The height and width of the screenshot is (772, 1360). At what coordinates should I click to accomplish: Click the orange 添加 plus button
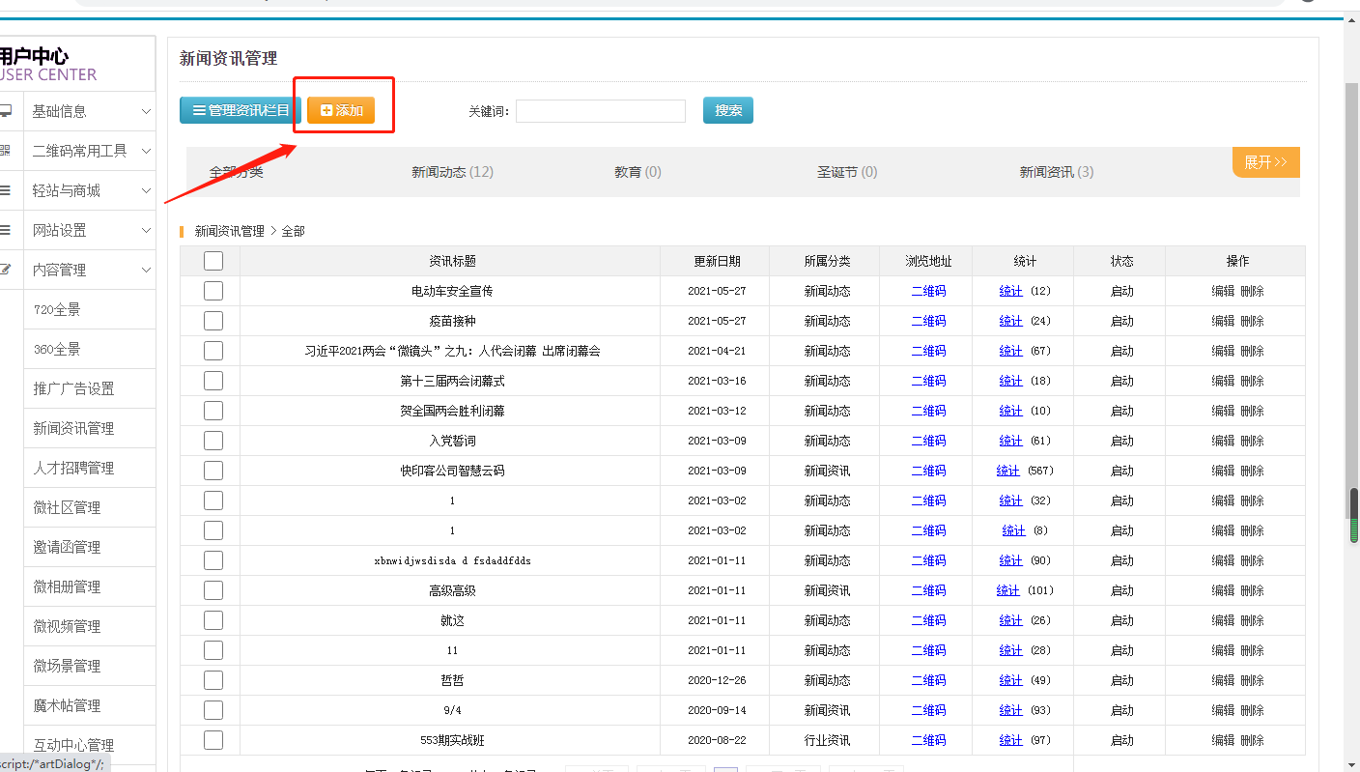pyautogui.click(x=341, y=110)
